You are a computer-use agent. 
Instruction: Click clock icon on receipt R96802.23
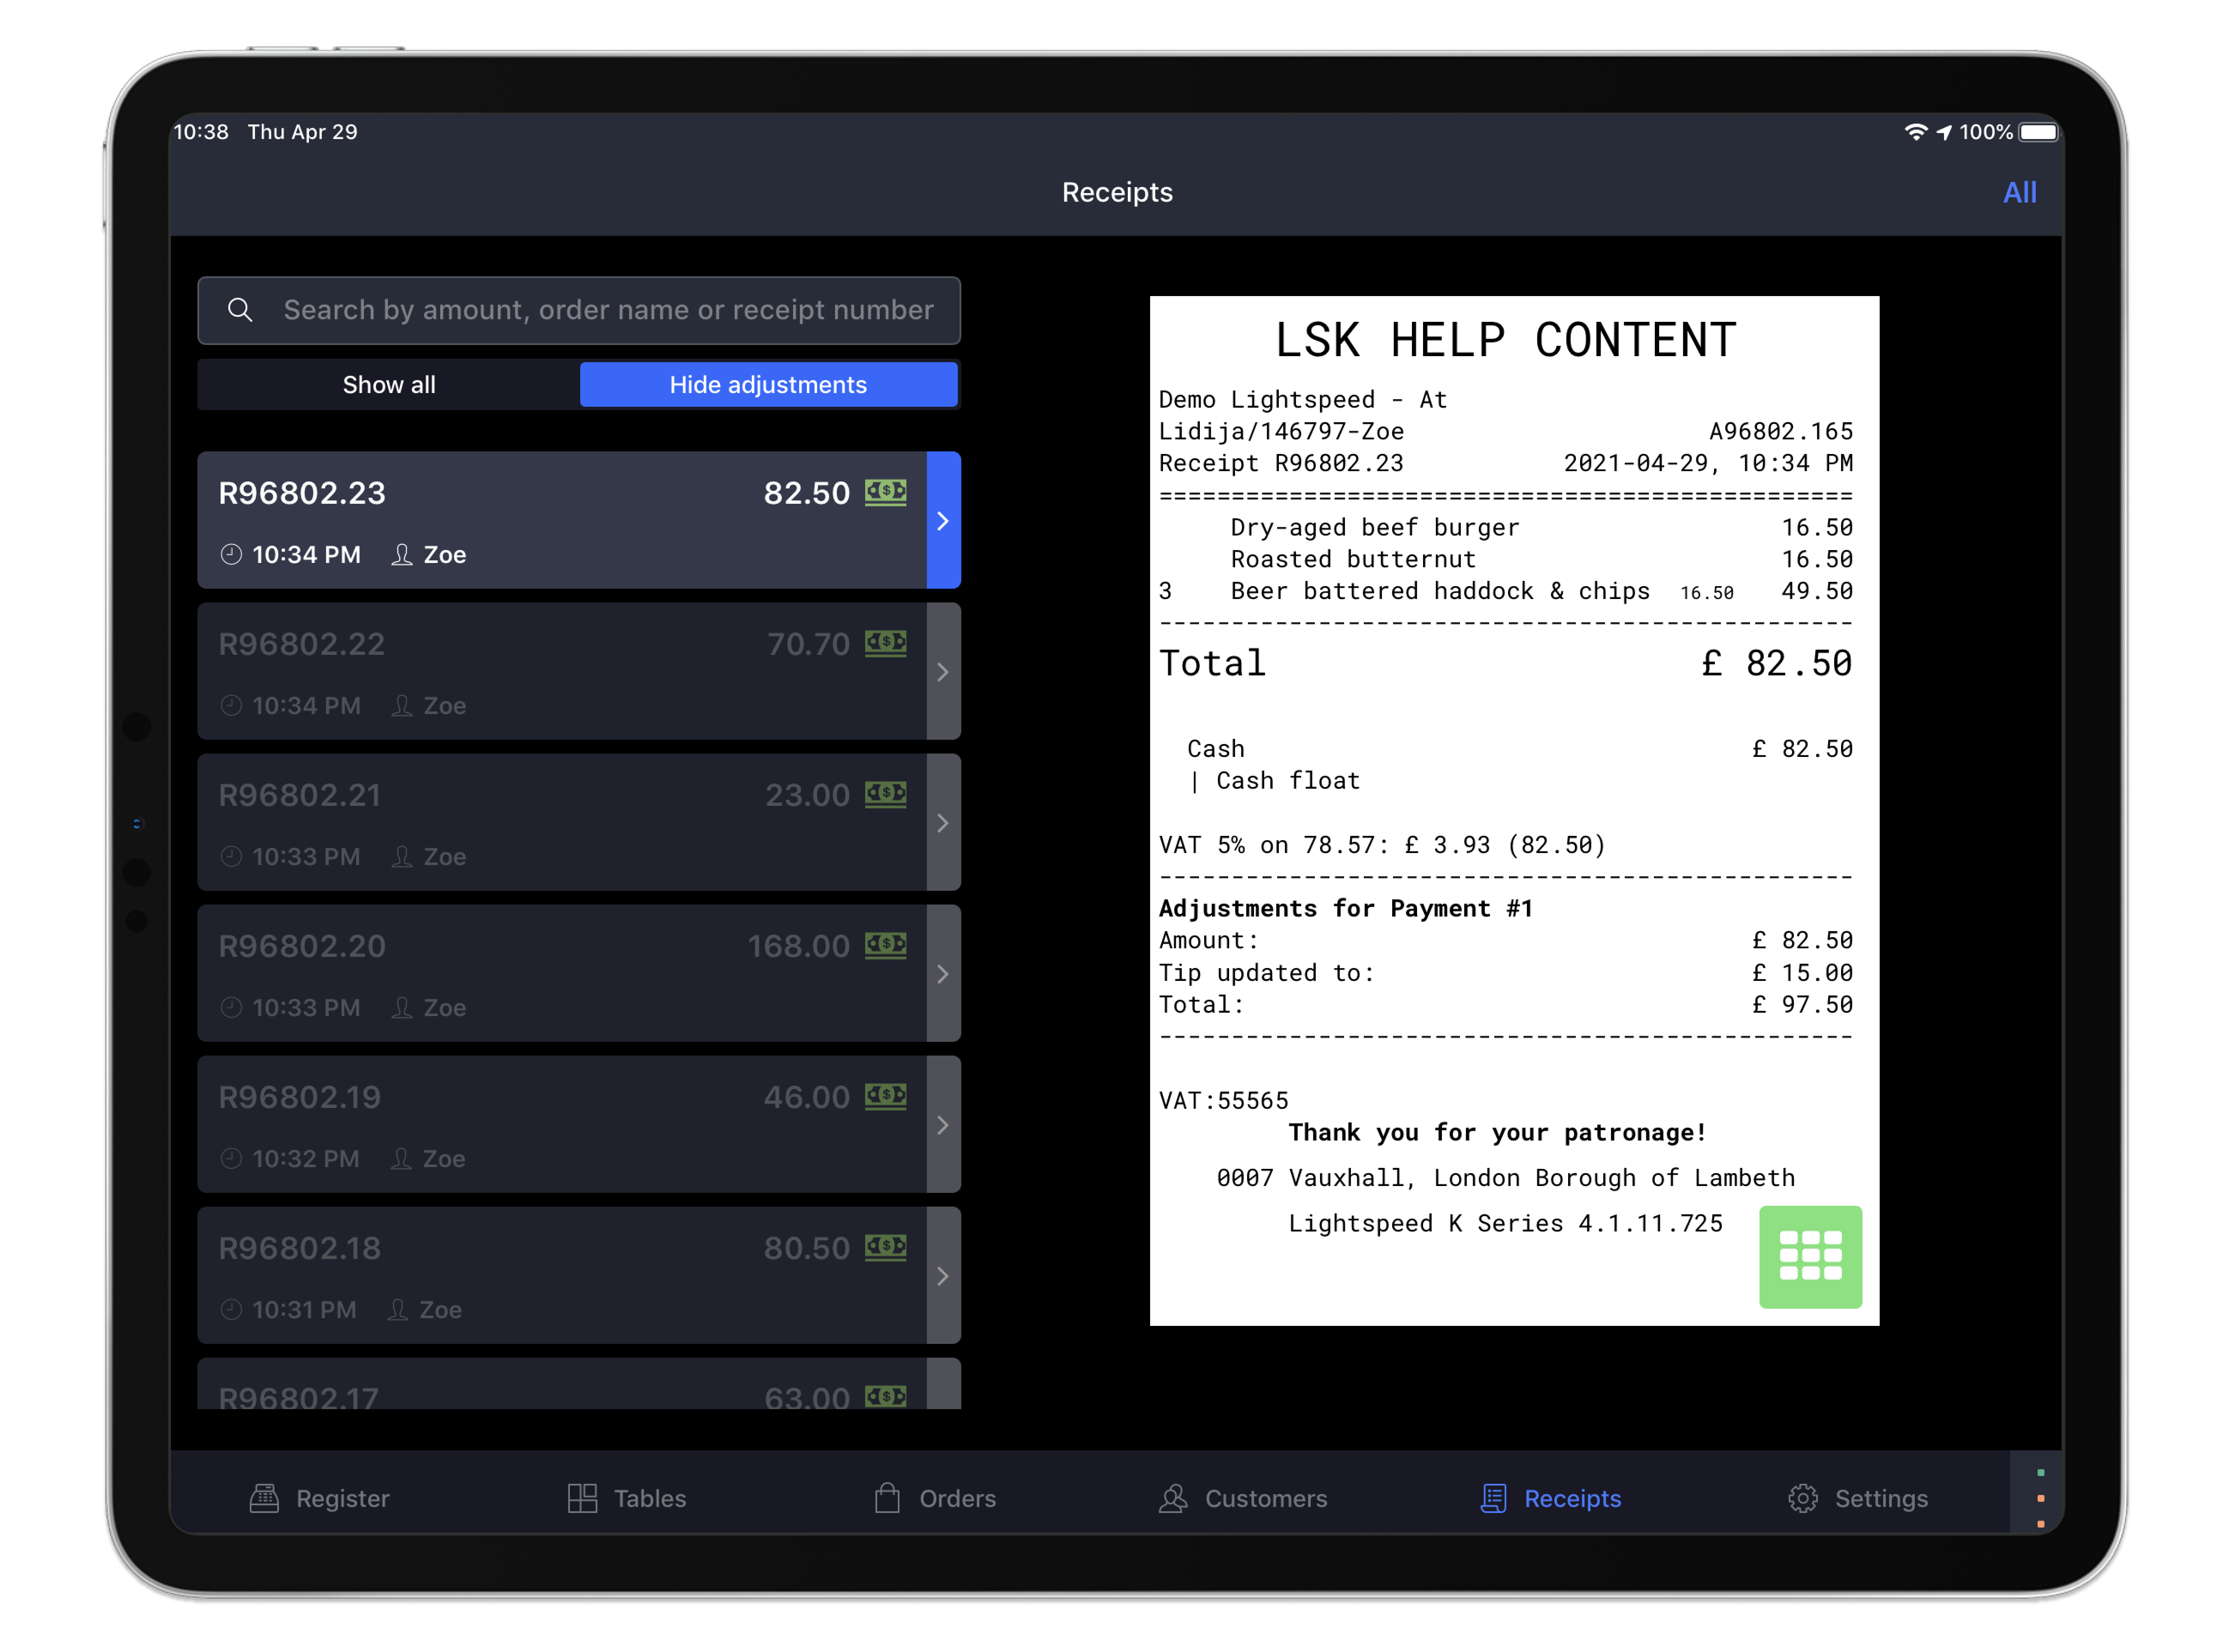[231, 555]
